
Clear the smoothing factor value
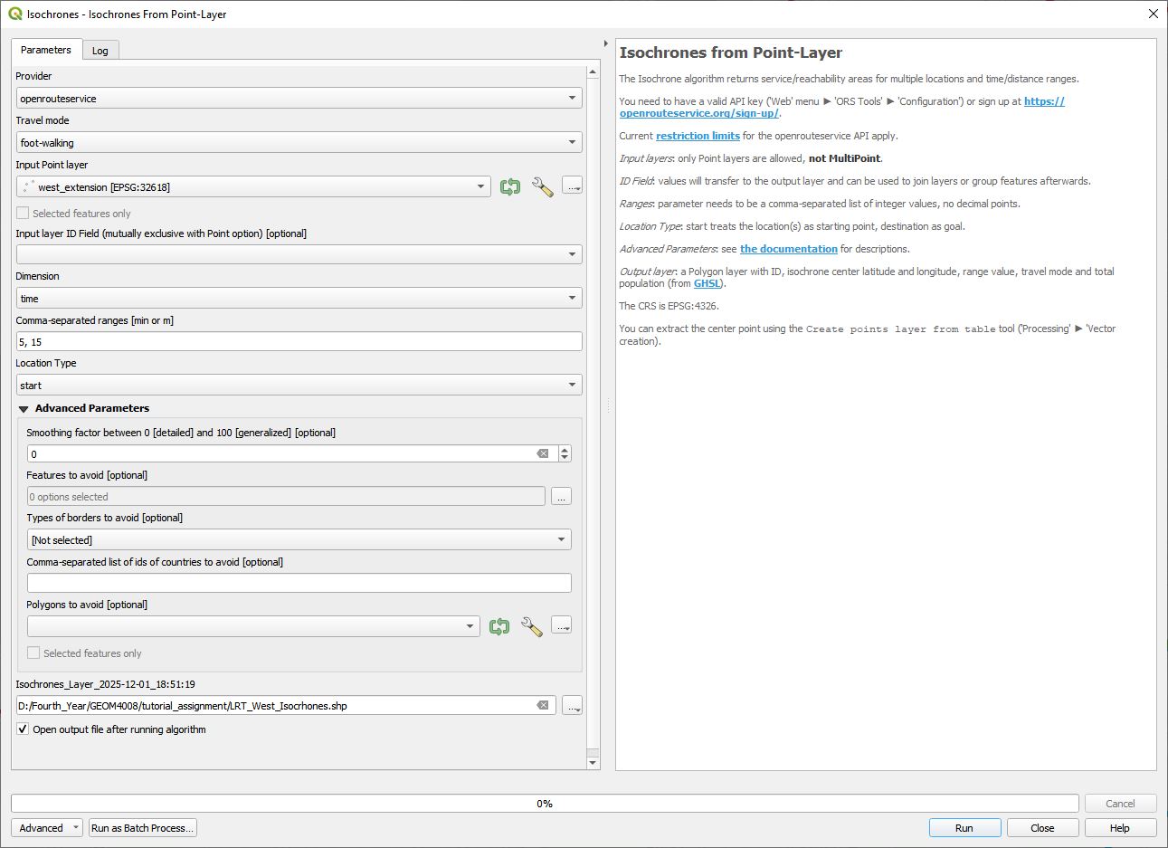(543, 453)
